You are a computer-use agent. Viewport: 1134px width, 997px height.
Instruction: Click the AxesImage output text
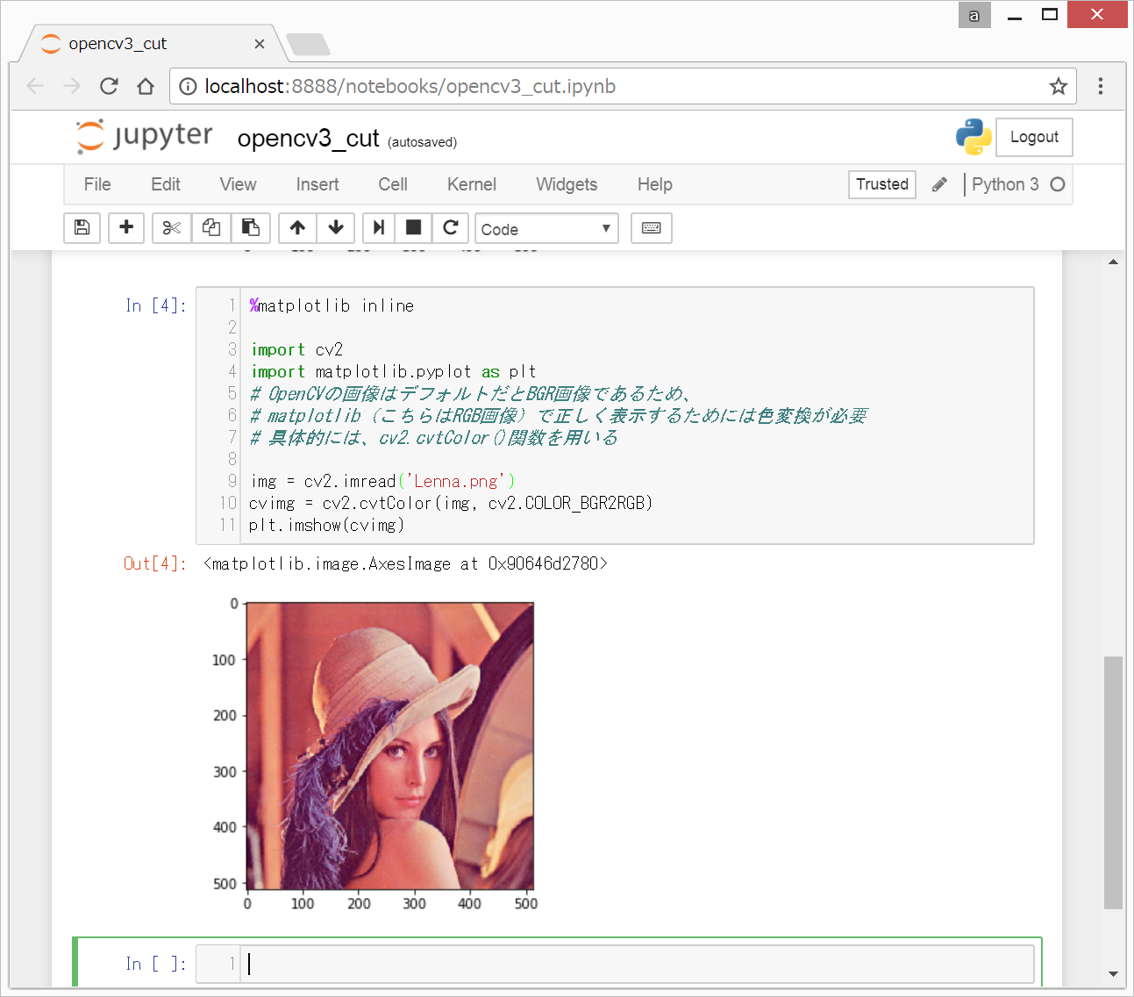(x=405, y=563)
